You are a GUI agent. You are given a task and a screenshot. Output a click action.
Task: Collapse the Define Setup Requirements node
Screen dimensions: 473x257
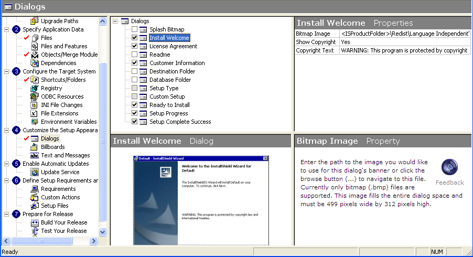(7, 180)
